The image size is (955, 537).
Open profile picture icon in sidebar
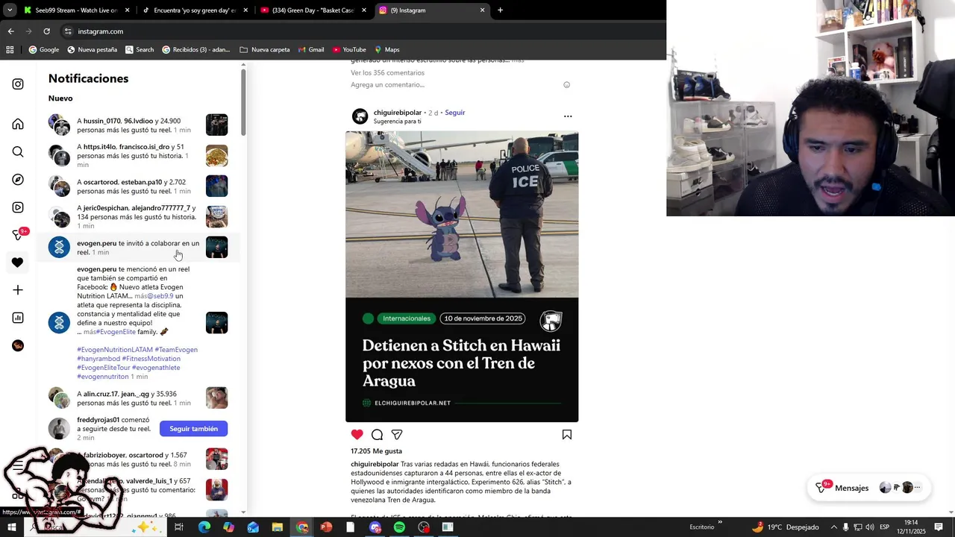click(x=18, y=345)
